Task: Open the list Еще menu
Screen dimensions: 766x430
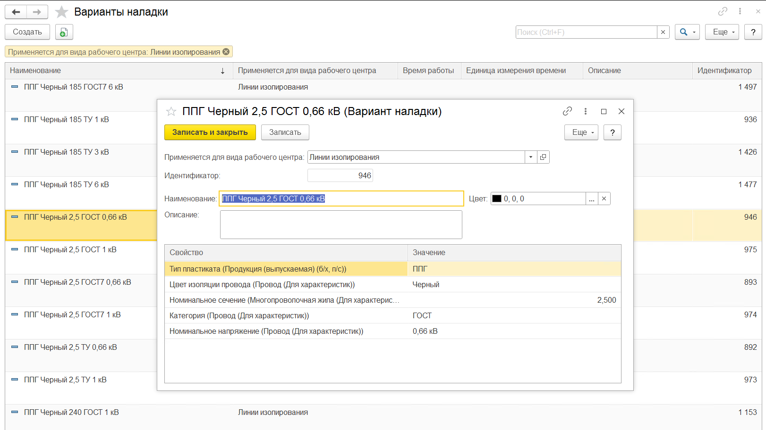Action: coord(722,32)
